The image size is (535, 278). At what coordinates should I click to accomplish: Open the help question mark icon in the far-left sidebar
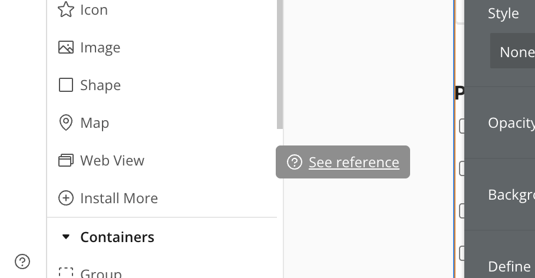(x=22, y=262)
